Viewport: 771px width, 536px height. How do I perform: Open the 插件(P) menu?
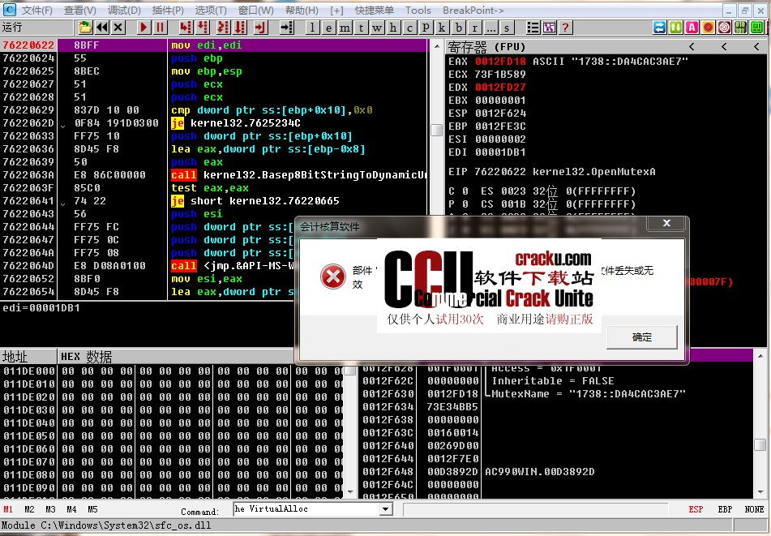168,11
